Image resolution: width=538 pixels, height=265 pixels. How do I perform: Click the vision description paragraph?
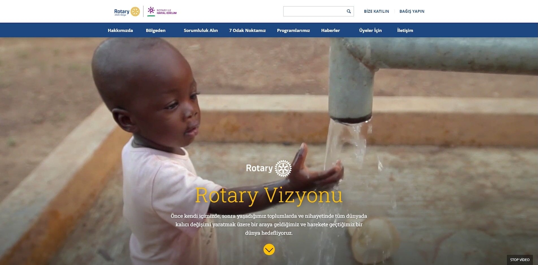click(x=269, y=224)
